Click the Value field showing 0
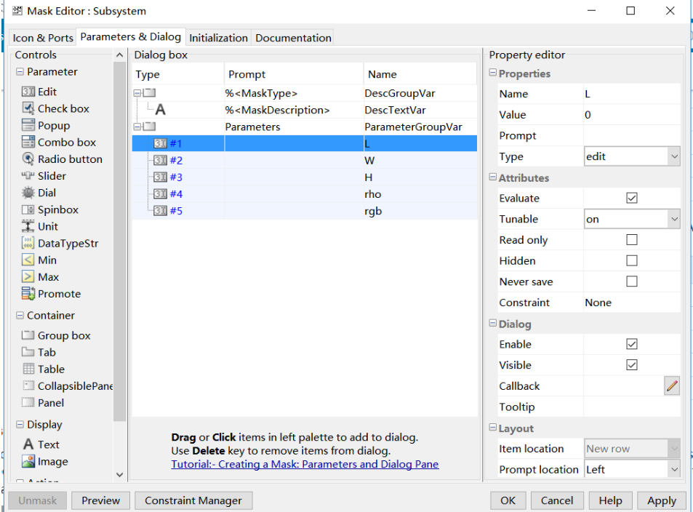This screenshot has height=512, width=693. coord(632,115)
